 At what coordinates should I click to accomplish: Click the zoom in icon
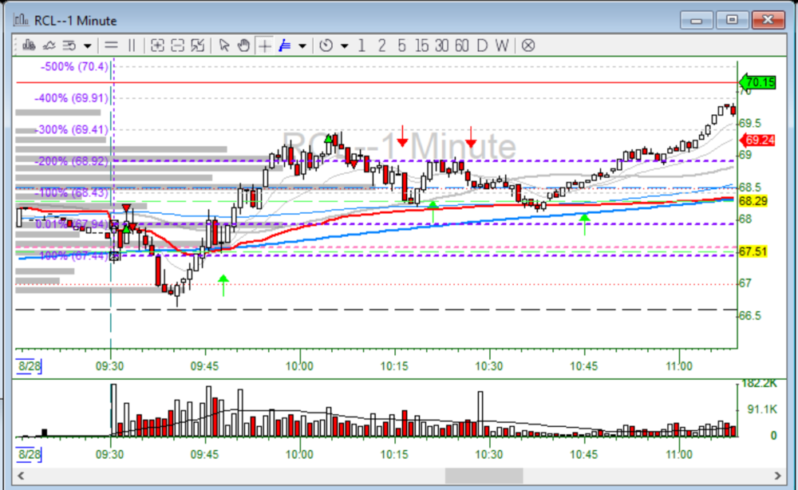point(157,45)
